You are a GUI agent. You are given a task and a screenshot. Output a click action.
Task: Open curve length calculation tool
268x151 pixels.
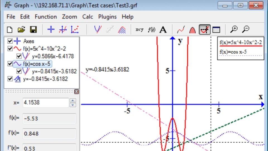181,30
